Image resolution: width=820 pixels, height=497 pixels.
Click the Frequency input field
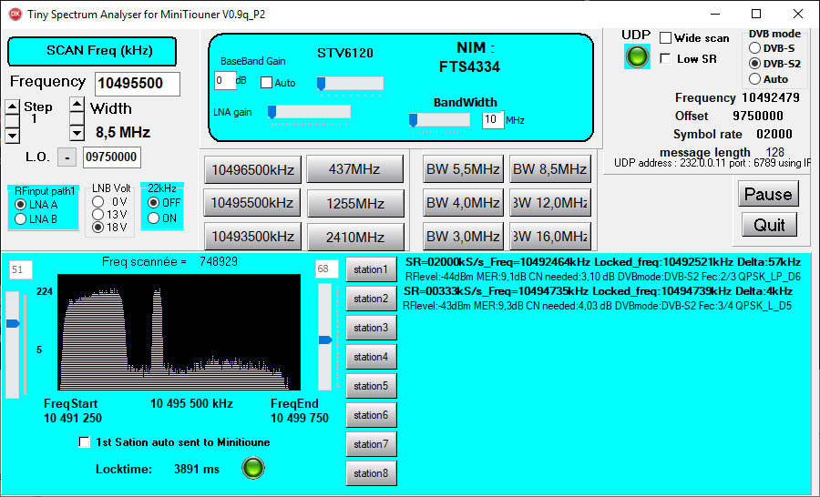pos(137,84)
